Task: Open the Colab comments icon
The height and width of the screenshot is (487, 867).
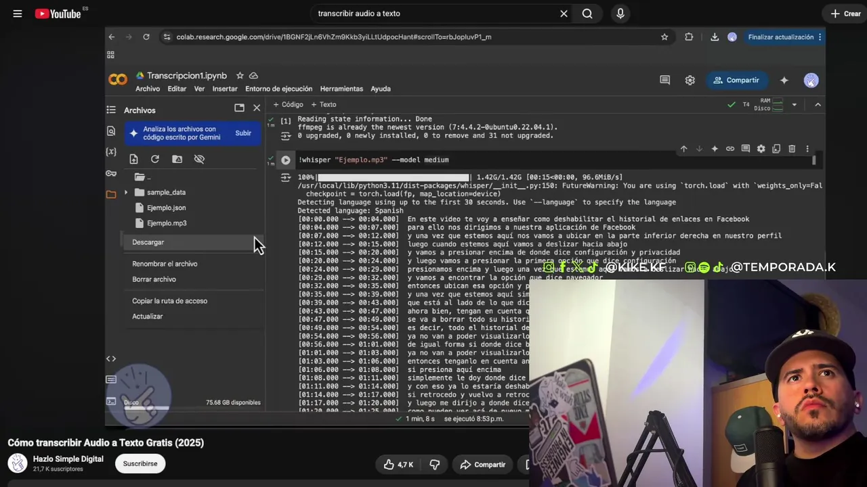Action: point(665,80)
